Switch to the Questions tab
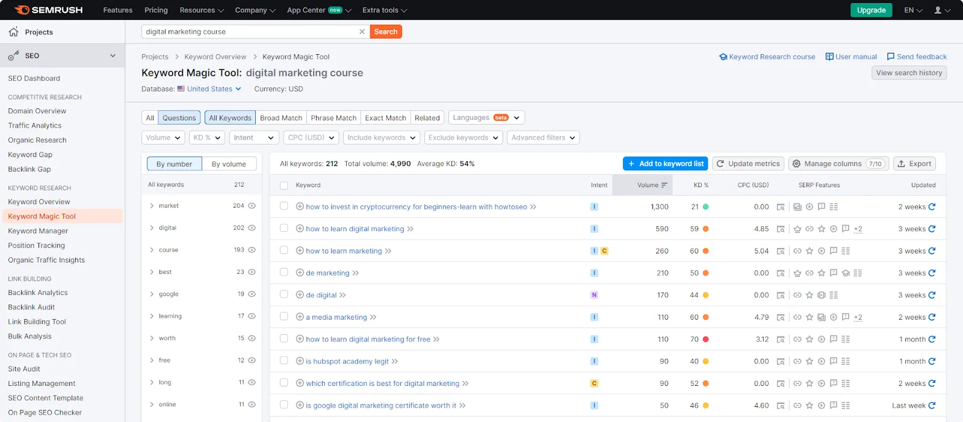This screenshot has width=963, height=422. (x=179, y=118)
